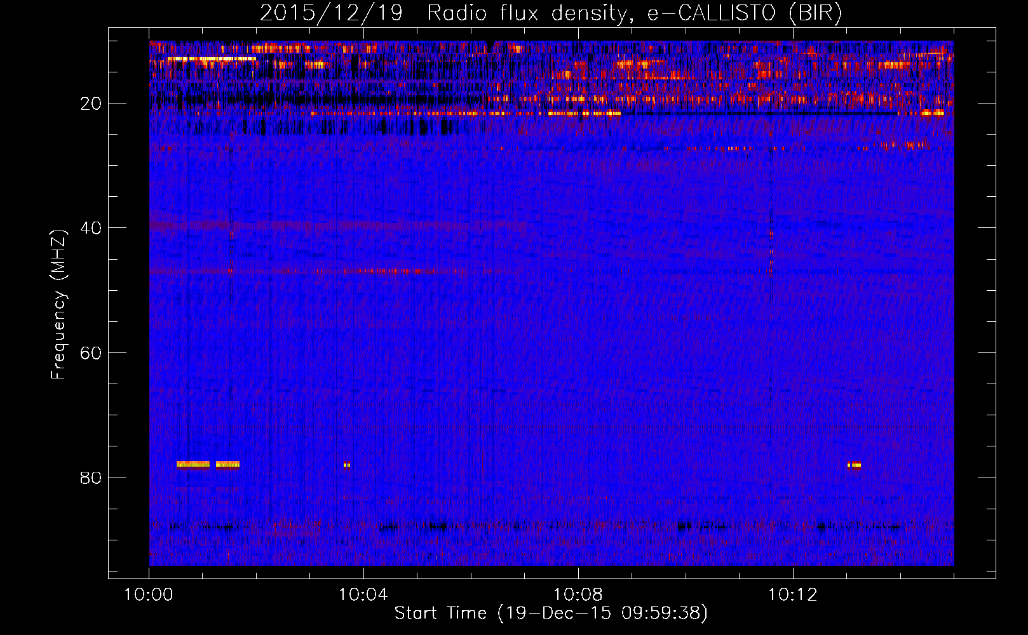The image size is (1028, 635).
Task: Click the 'Start Time (19-Dec-15 09:59:38)' label
Action: point(551,613)
